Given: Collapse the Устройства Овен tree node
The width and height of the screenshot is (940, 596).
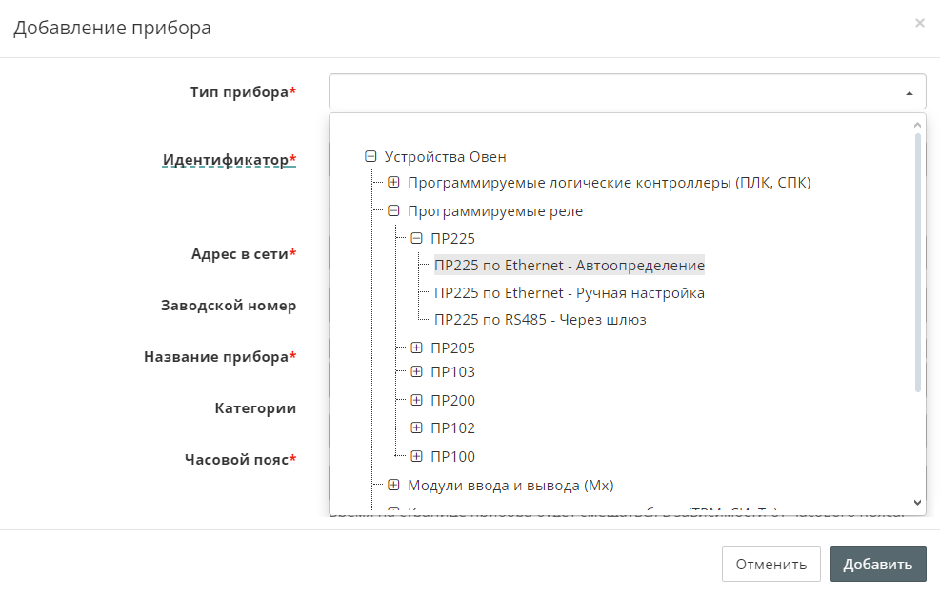Looking at the screenshot, I should [x=370, y=157].
